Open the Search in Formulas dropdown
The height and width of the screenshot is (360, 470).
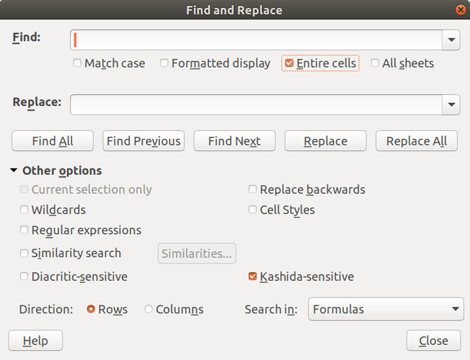point(386,309)
